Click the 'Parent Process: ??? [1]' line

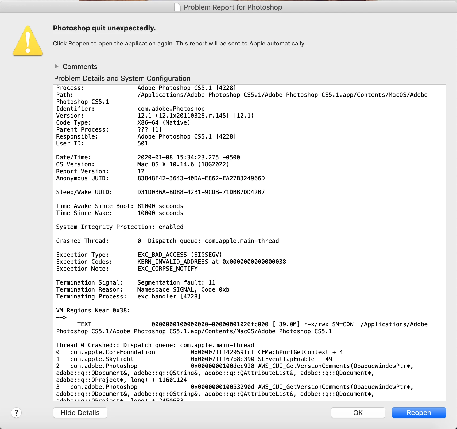tap(109, 130)
